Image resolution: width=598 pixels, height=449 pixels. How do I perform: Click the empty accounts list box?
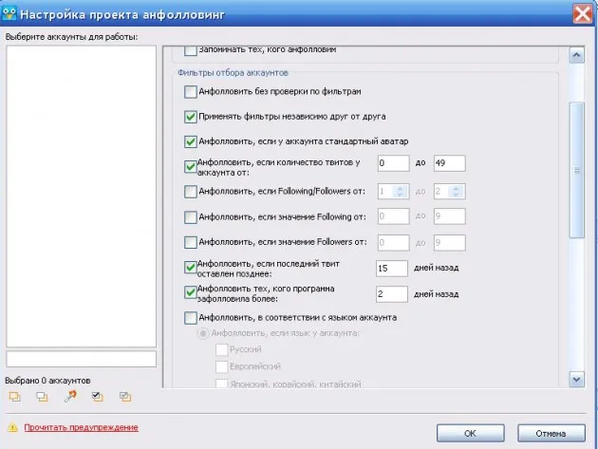(x=82, y=196)
